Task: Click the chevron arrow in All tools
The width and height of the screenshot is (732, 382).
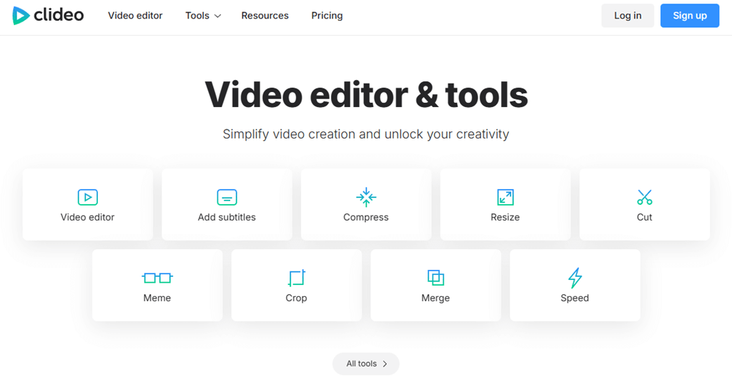Action: (x=385, y=364)
